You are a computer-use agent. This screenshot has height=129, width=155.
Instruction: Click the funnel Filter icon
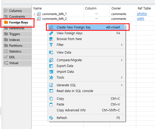tap(51, 45)
